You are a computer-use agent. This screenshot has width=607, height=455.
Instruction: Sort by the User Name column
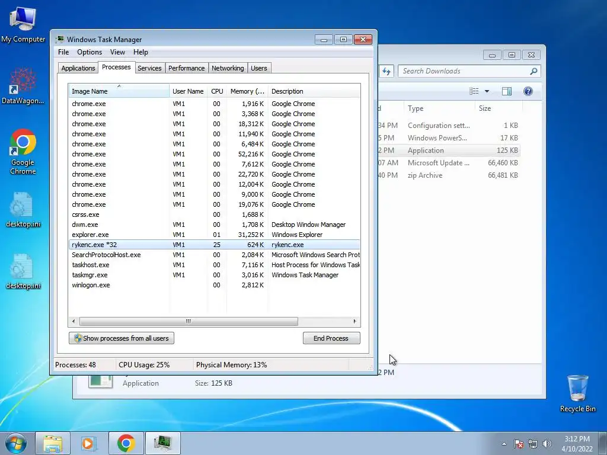[188, 91]
